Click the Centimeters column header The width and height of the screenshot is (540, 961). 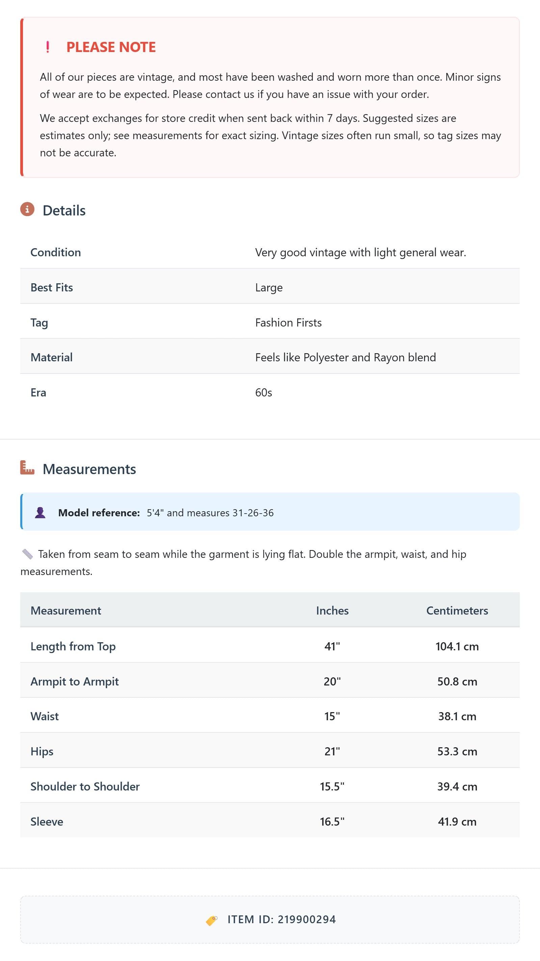click(457, 611)
